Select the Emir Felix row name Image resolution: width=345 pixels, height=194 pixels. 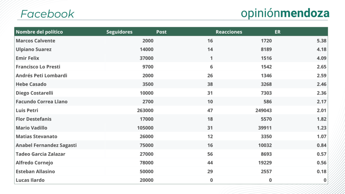coord(27,58)
